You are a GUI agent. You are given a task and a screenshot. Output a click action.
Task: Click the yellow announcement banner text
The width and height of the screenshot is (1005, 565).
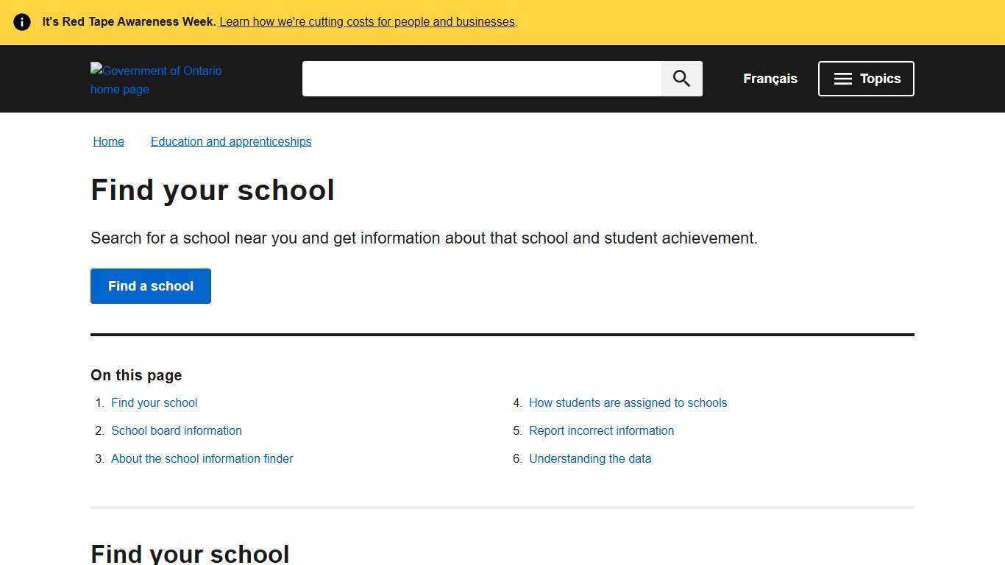click(128, 21)
